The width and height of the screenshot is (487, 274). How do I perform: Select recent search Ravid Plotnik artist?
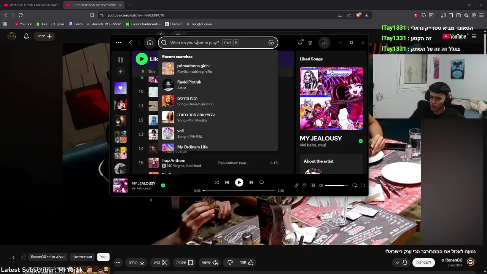[218, 85]
